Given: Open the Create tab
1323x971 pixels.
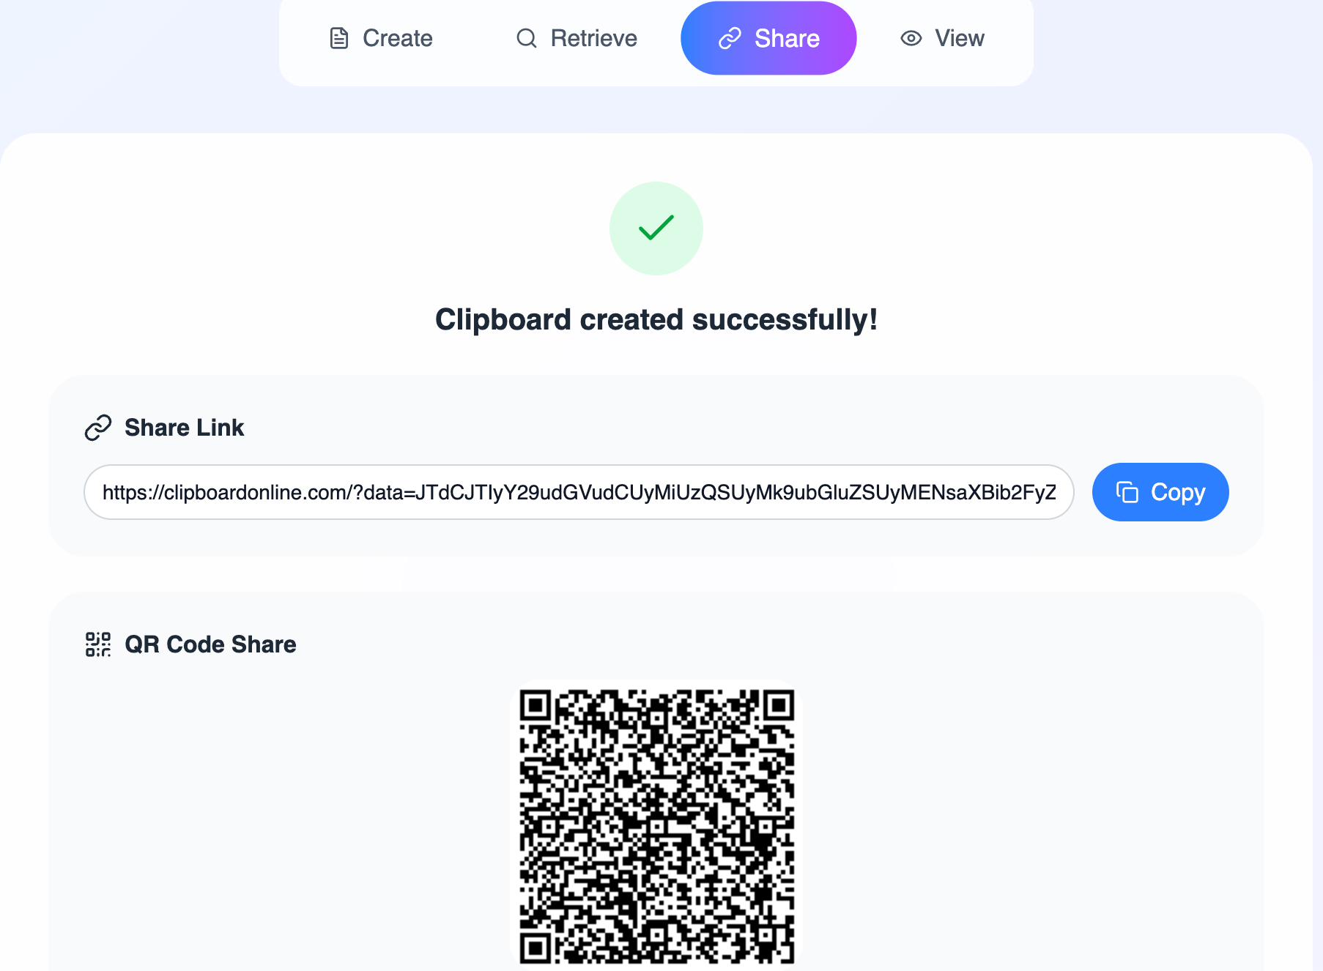Looking at the screenshot, I should (x=381, y=38).
